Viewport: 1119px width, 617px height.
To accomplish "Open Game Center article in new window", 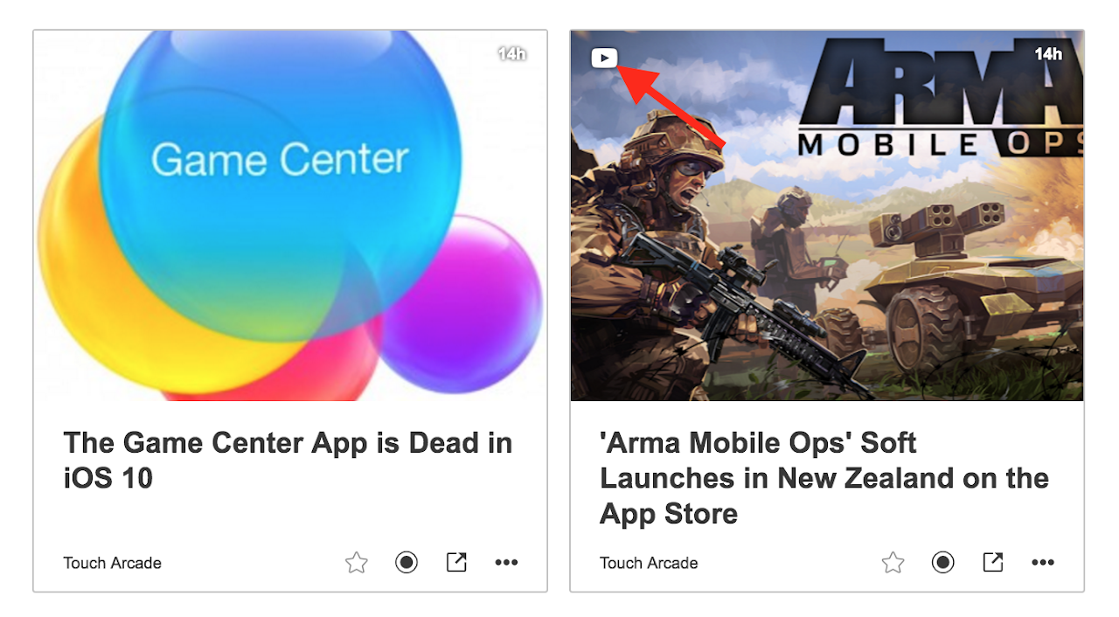I will pos(456,562).
